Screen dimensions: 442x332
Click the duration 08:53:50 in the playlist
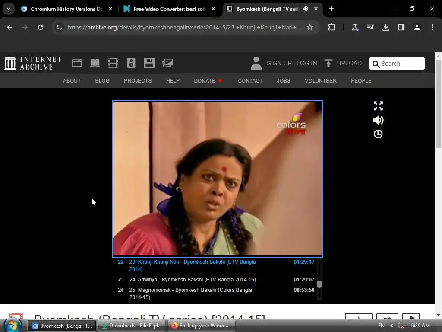coord(304,290)
